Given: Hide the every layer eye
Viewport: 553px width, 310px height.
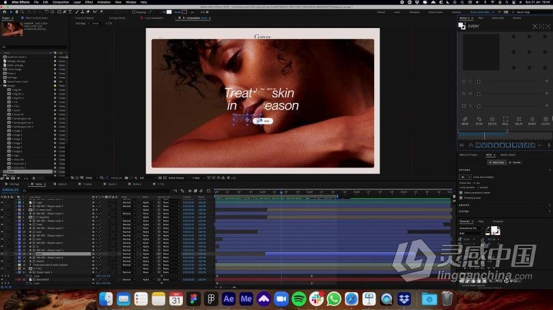Looking at the screenshot, I should click(x=3, y=253).
